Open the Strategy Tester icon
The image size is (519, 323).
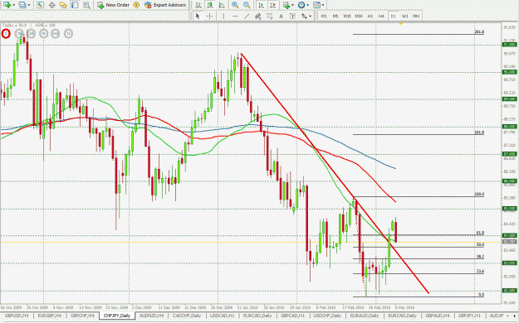[86, 5]
